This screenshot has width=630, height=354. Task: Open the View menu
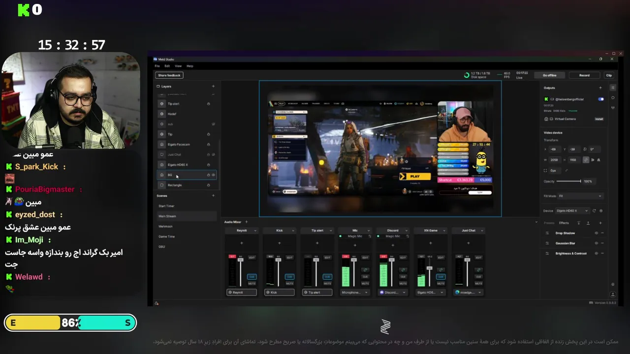(x=178, y=66)
